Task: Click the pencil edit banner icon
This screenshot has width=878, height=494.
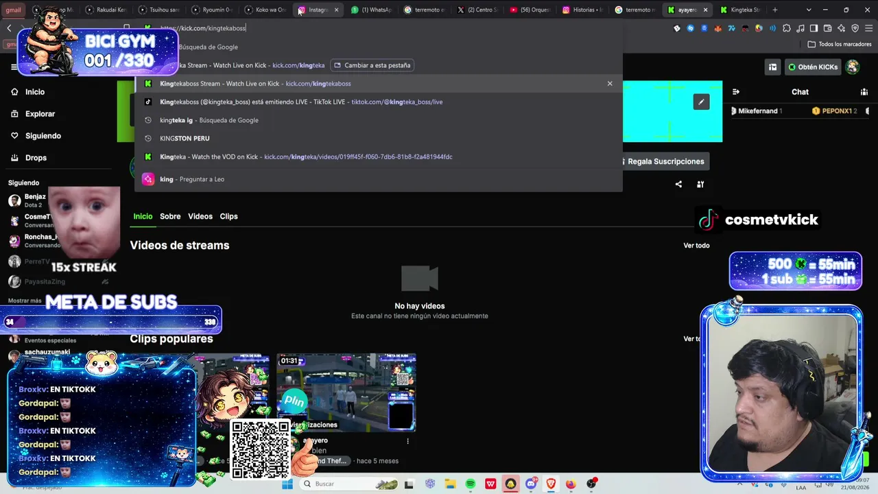Action: pyautogui.click(x=701, y=102)
